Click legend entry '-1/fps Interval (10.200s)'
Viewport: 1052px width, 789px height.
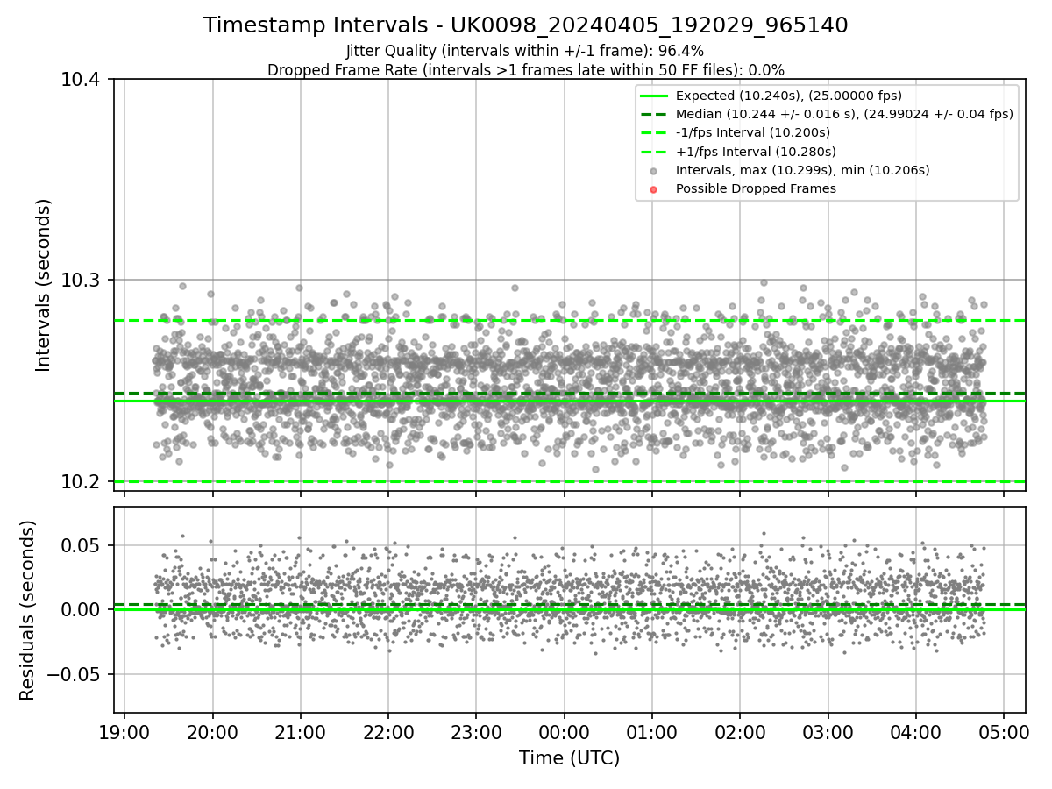pyautogui.click(x=753, y=132)
